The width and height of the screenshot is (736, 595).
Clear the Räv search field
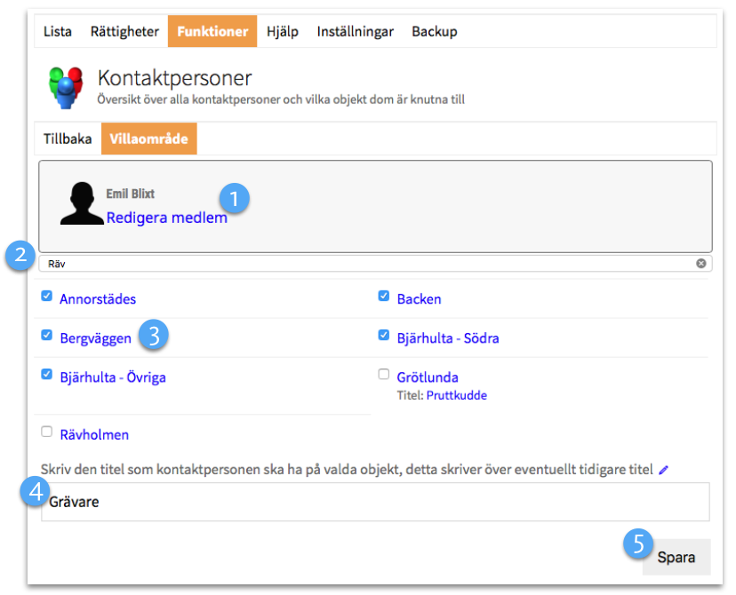[x=700, y=264]
